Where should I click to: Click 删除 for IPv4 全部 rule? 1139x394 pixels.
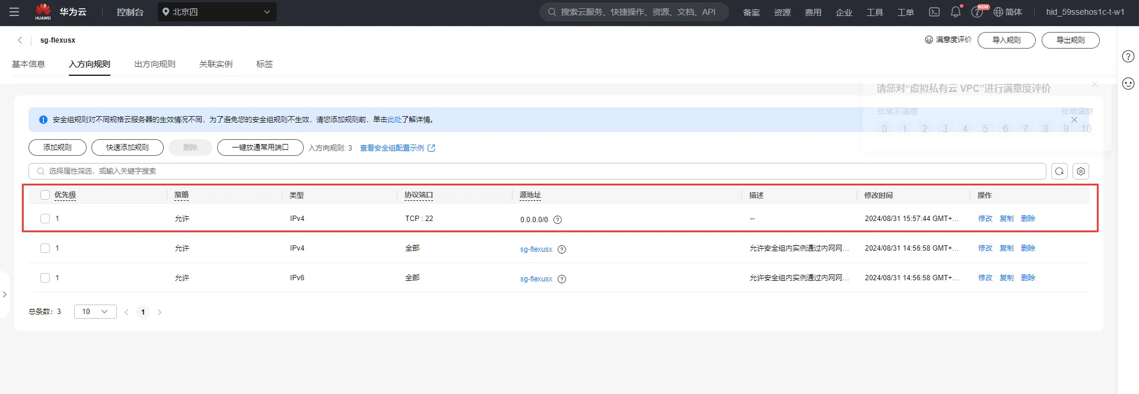[1028, 248]
